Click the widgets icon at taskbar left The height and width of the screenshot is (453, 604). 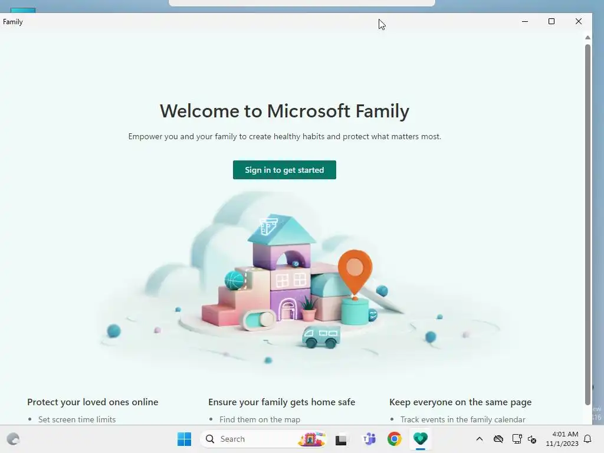pos(13,439)
